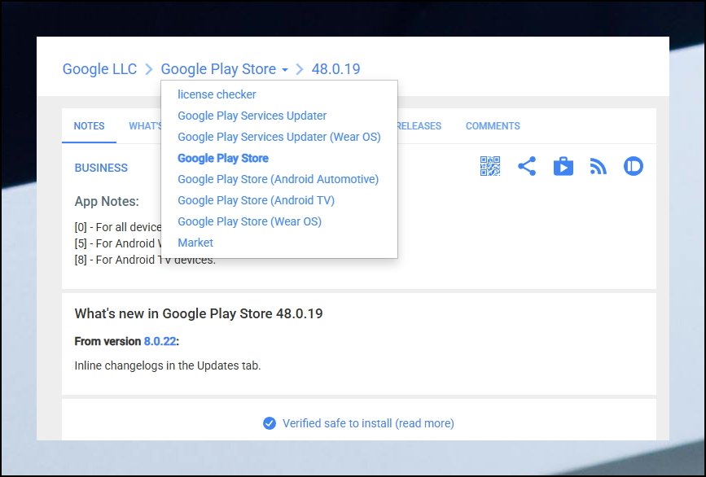Click Verified safe to install (read more)

(x=368, y=423)
